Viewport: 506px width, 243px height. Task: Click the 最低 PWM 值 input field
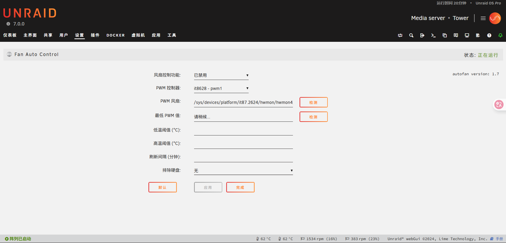pos(243,117)
